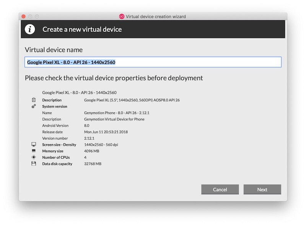Click the device summary title above Description
Screen dimensions: 306x226
80,93
